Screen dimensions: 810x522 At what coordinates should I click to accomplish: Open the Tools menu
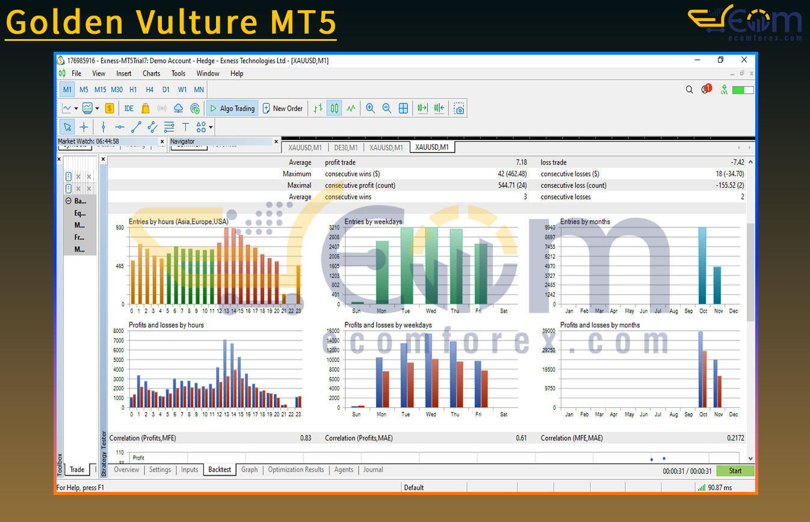click(179, 73)
